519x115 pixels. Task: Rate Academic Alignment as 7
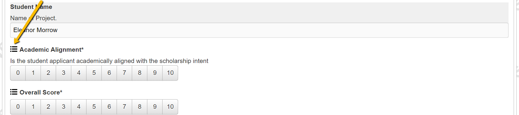pos(124,73)
